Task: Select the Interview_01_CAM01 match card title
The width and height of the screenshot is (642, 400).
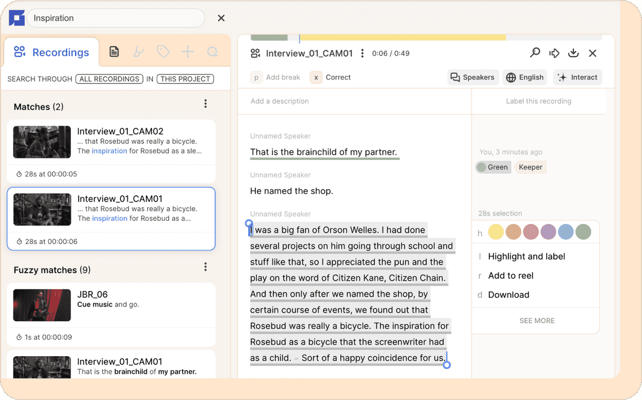Action: [120, 199]
